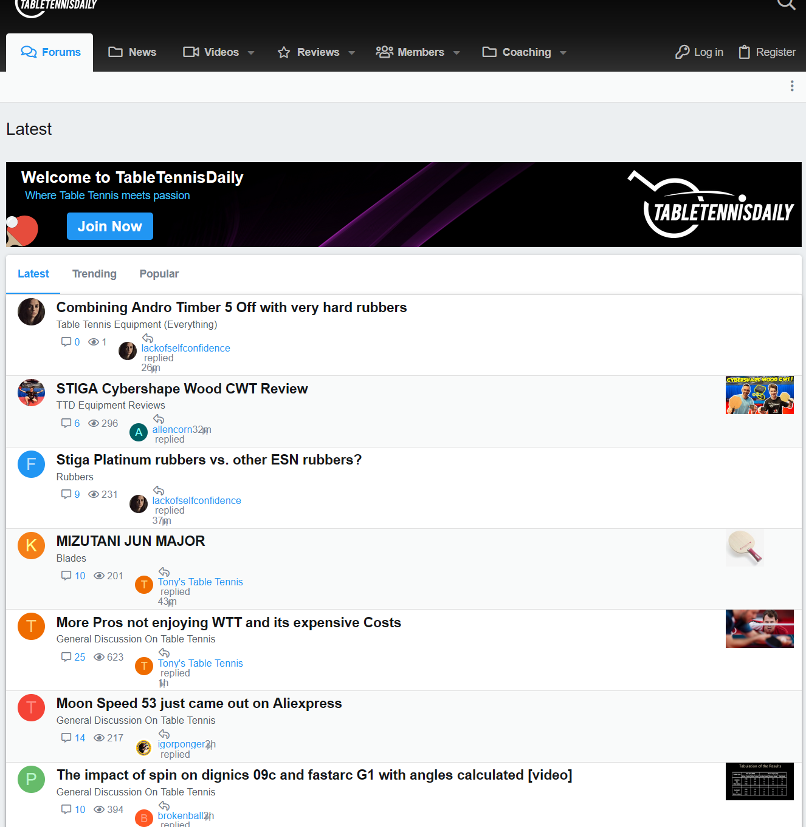Image resolution: width=806 pixels, height=827 pixels.
Task: Click reply count 9 icon
Action: (x=66, y=494)
